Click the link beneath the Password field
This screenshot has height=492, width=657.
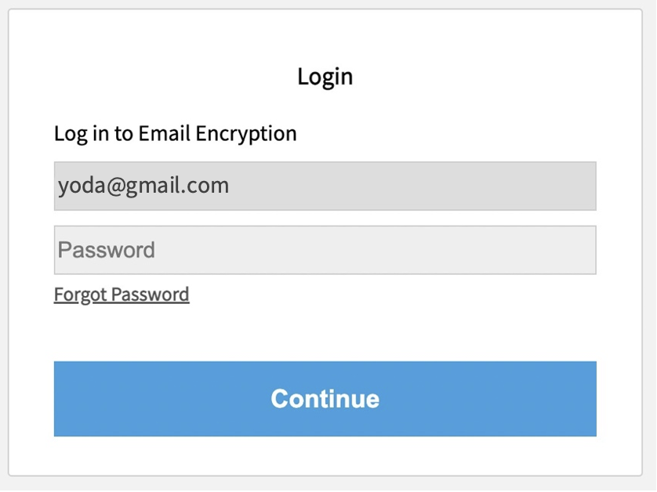click(x=122, y=295)
